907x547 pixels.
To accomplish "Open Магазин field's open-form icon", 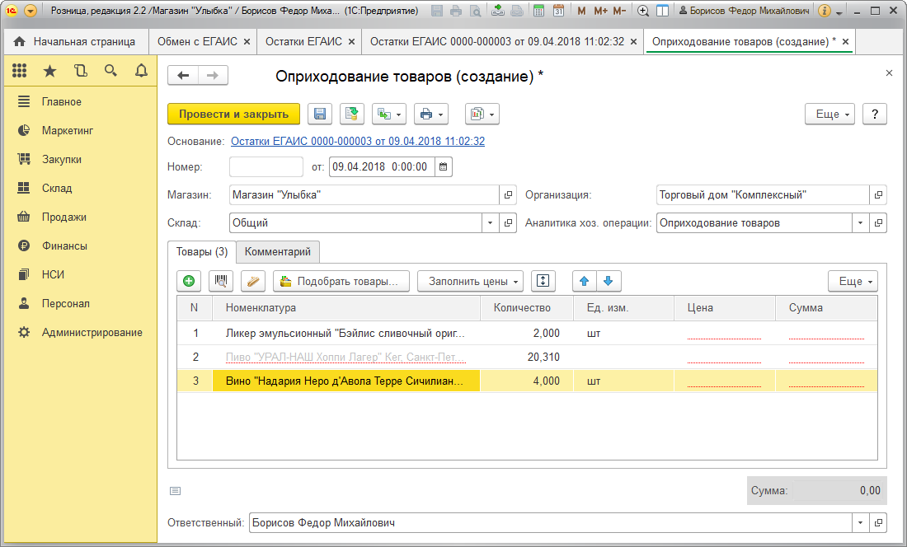I will (x=508, y=195).
